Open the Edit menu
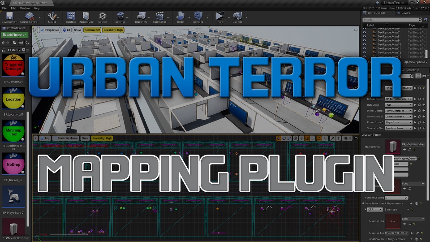This screenshot has width=430, height=242. (x=13, y=8)
